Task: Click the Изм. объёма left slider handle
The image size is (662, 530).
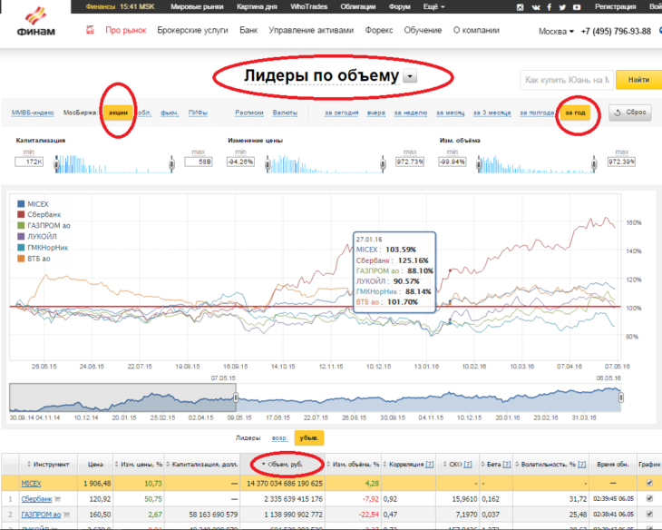Action: pos(479,164)
